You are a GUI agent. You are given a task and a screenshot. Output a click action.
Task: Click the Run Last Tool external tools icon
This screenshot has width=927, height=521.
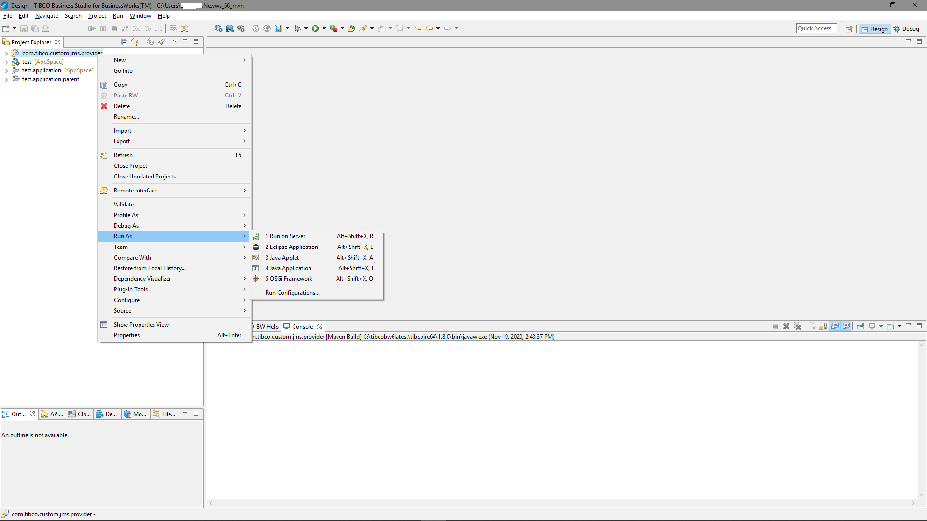pyautogui.click(x=333, y=28)
